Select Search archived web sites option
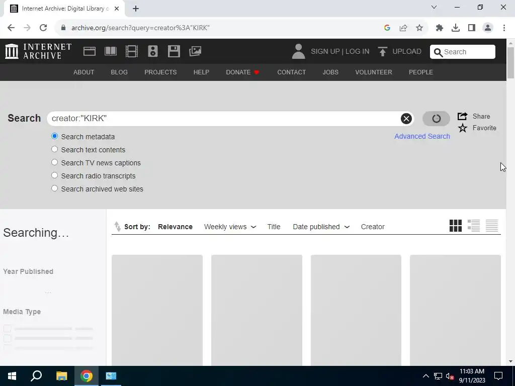 click(x=54, y=188)
